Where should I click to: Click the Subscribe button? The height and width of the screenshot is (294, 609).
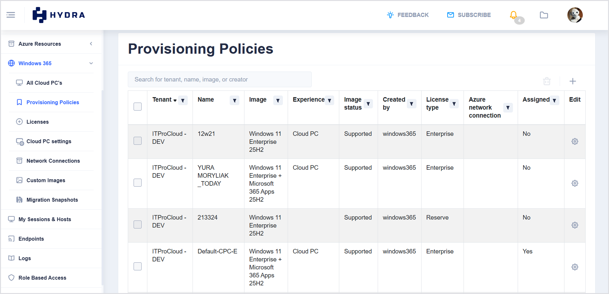pyautogui.click(x=469, y=15)
